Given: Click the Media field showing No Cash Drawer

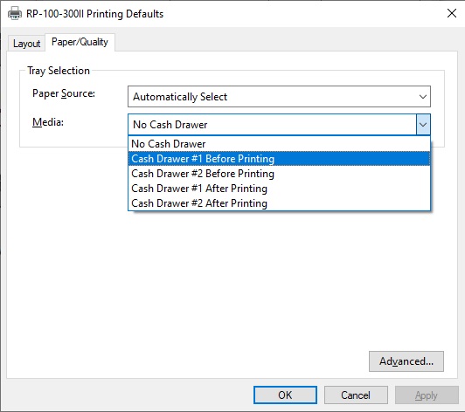Looking at the screenshot, I should coord(272,125).
